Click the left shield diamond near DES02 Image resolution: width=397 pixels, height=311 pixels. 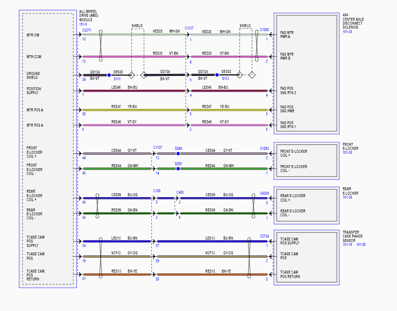(131, 75)
